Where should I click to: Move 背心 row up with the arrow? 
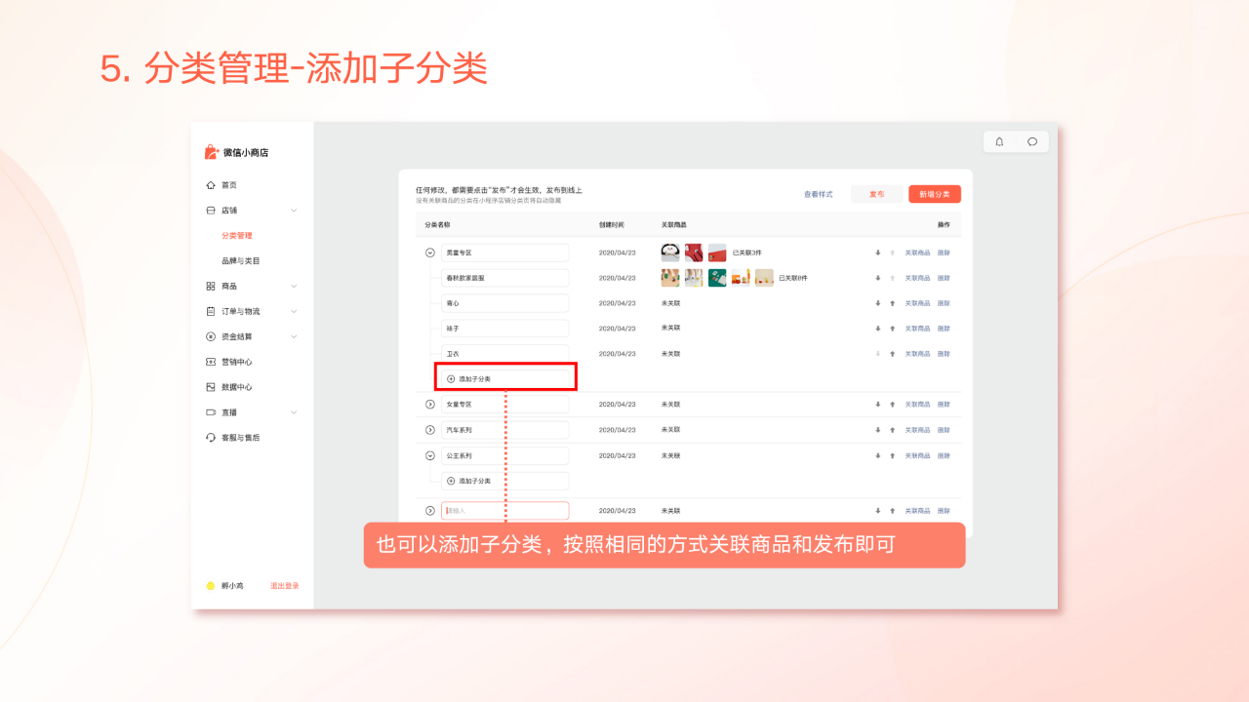pyautogui.click(x=892, y=303)
